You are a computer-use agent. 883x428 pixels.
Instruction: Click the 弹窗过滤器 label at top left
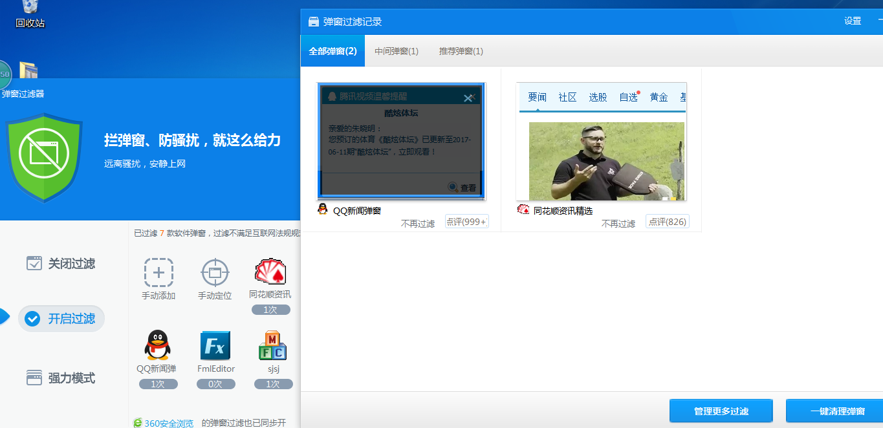[x=23, y=94]
